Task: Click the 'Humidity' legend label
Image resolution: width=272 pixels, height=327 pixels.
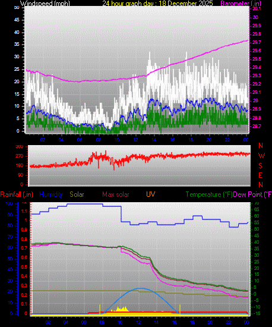Action: [x=51, y=194]
